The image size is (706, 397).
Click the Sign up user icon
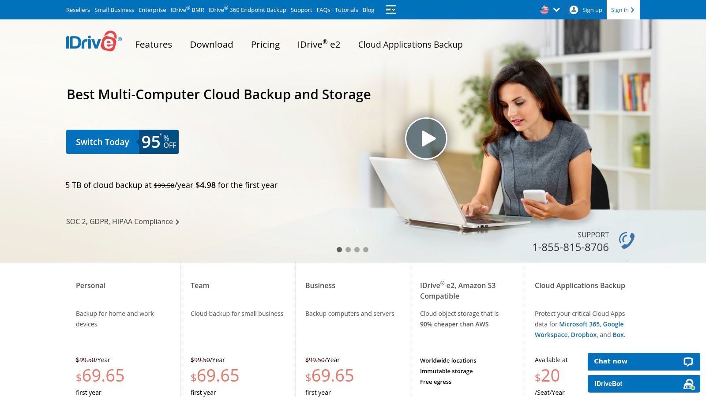(574, 10)
